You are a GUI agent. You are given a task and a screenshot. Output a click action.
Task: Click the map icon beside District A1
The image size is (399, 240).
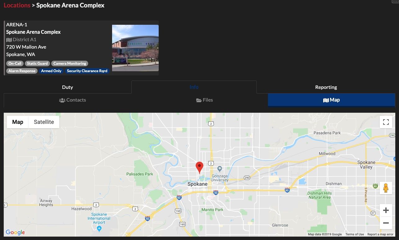click(9, 39)
